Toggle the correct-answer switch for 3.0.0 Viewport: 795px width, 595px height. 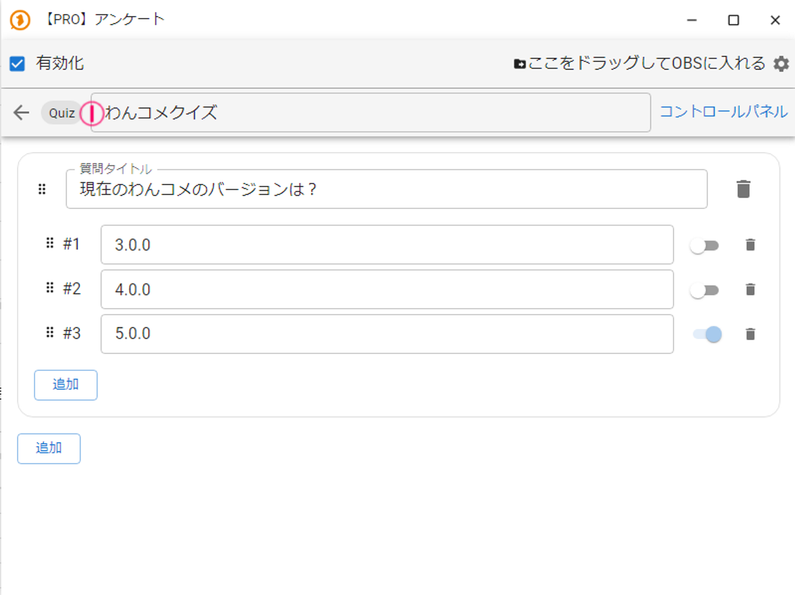pos(704,246)
